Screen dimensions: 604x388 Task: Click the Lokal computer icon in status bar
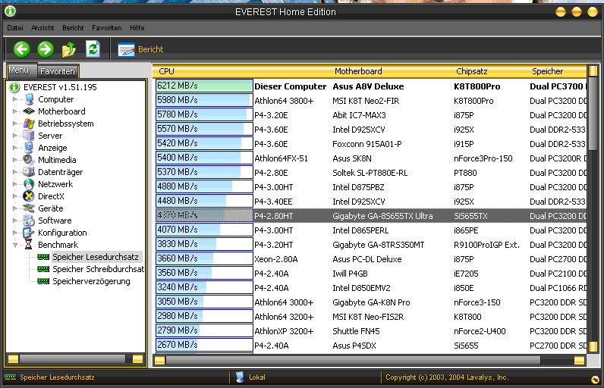[240, 377]
